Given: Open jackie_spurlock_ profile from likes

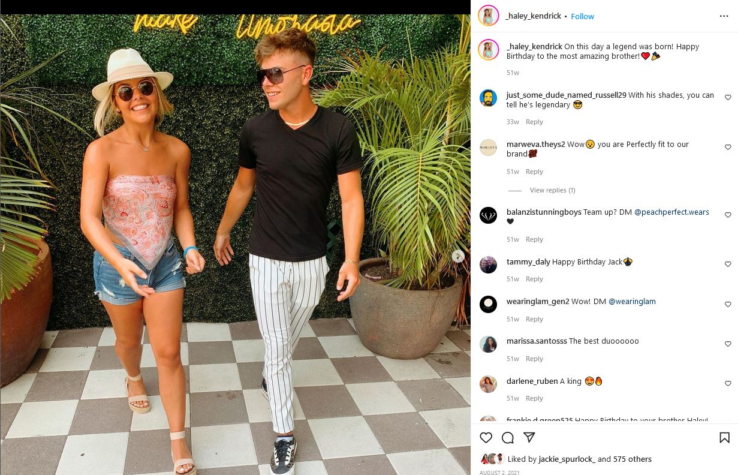Looking at the screenshot, I should [x=567, y=459].
